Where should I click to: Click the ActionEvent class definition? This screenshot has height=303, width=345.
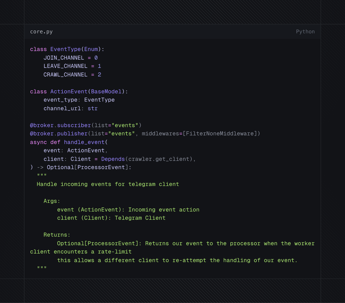(69, 91)
